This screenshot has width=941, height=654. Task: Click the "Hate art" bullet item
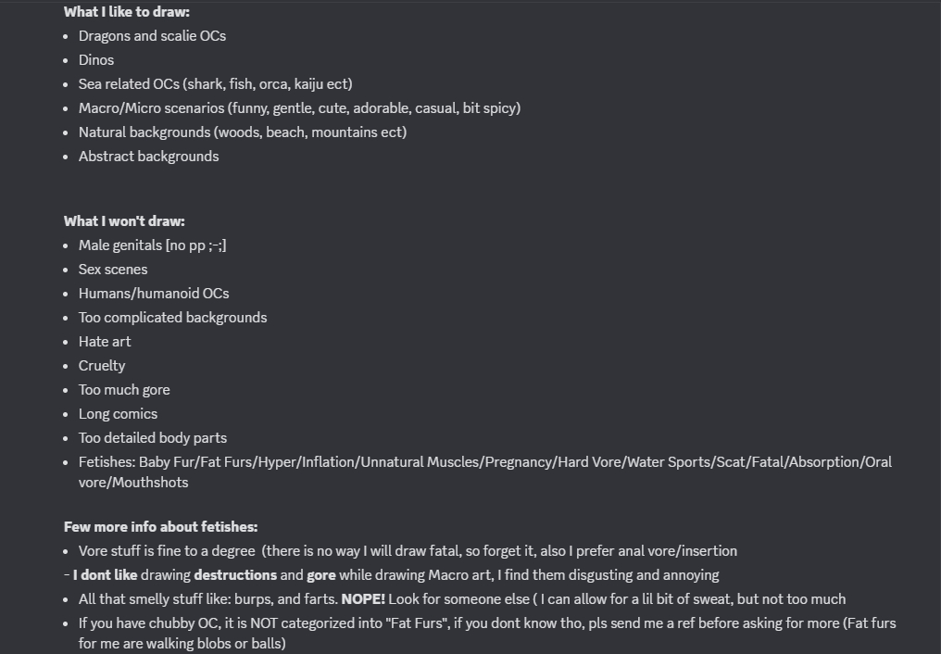(x=105, y=342)
